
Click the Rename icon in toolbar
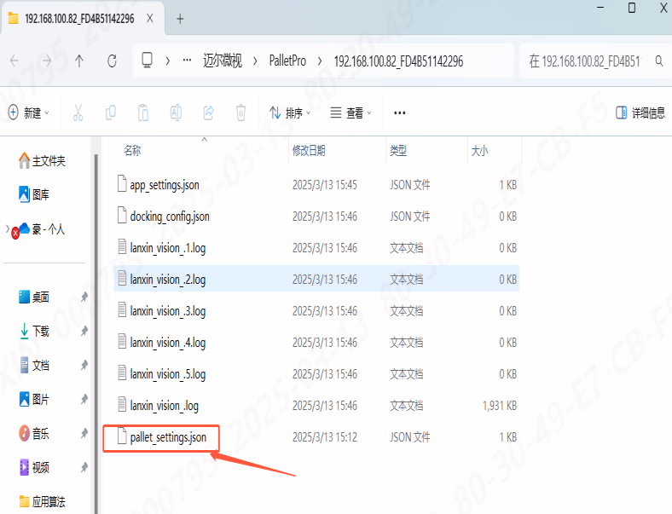[x=176, y=113]
